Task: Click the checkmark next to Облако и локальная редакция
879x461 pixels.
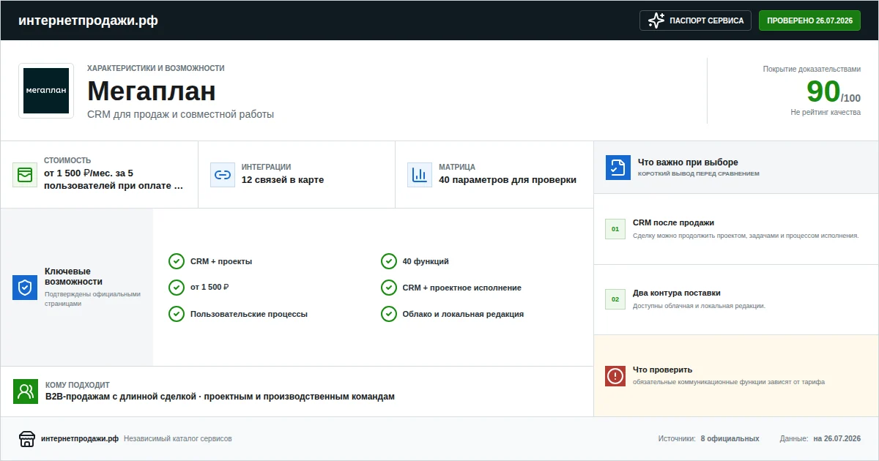Action: (389, 314)
